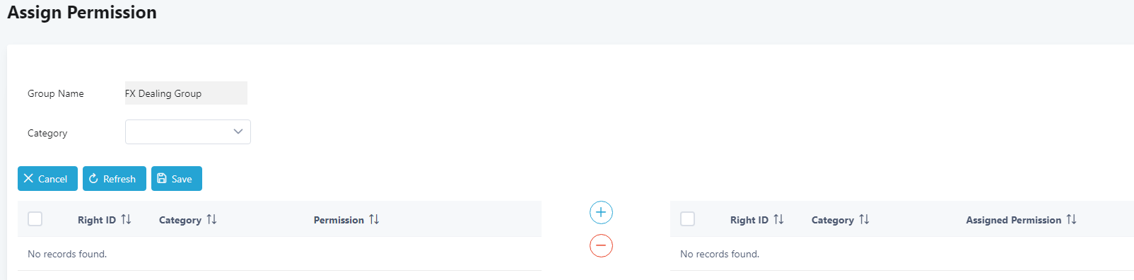Sort assigned table by Category
Viewport: 1134px width, 280px height.
tap(864, 219)
